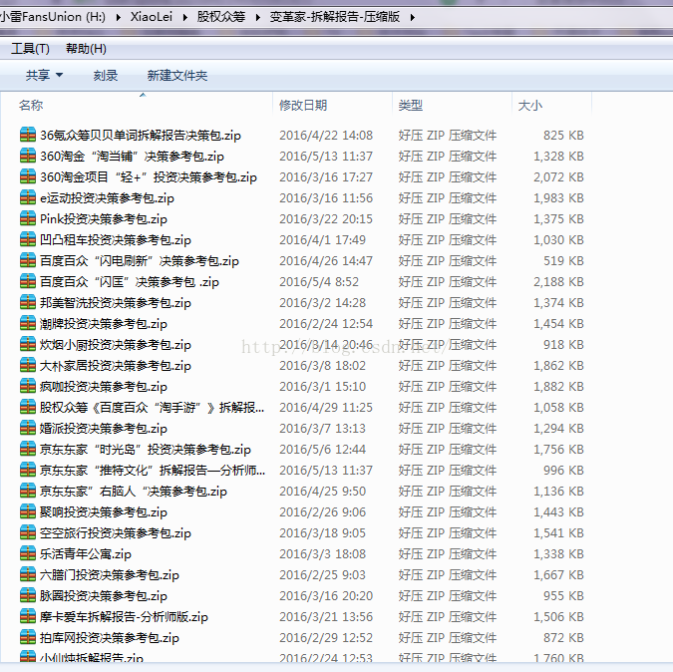This screenshot has width=673, height=672.
Task: Expand breadcrumb arrow after XiaoLei
Action: coord(185,18)
